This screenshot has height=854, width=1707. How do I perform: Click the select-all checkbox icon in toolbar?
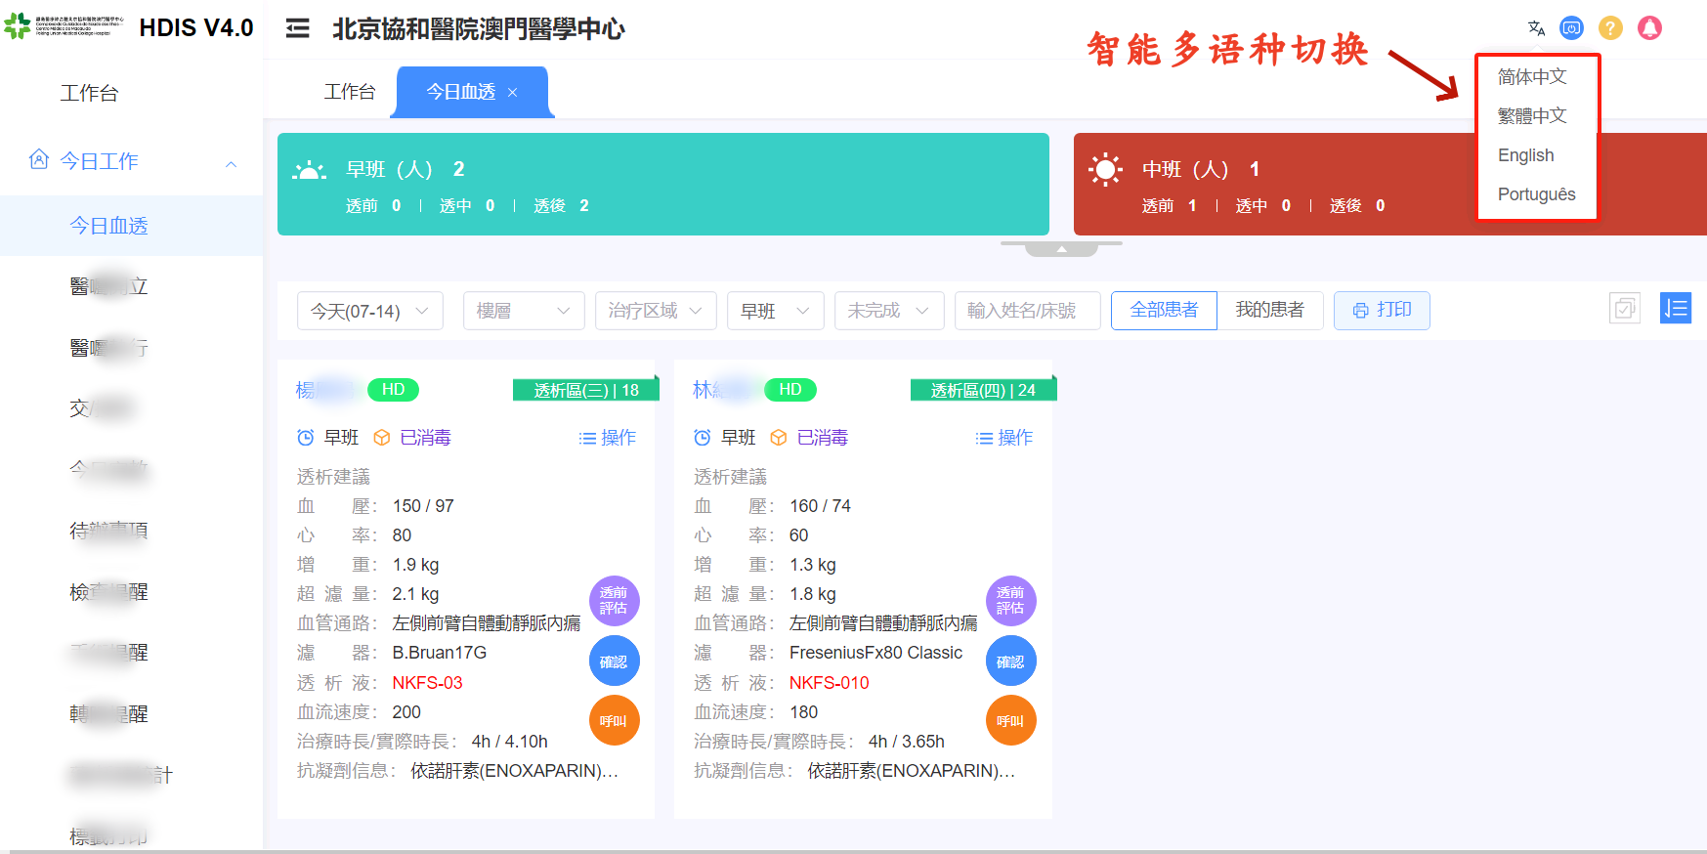tap(1624, 309)
